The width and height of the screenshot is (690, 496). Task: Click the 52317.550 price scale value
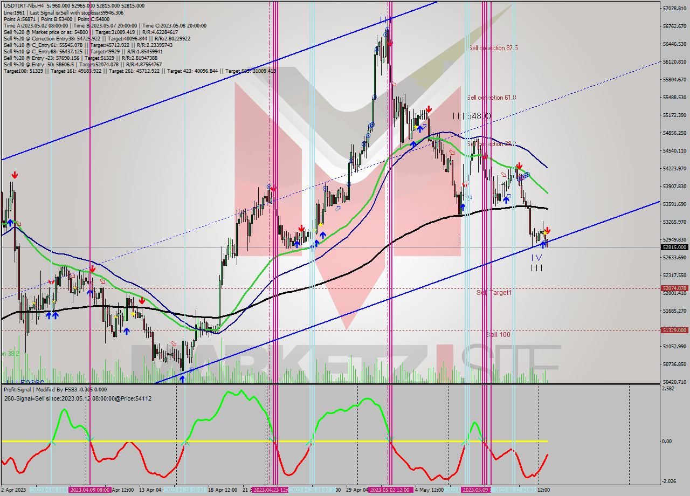pyautogui.click(x=674, y=275)
